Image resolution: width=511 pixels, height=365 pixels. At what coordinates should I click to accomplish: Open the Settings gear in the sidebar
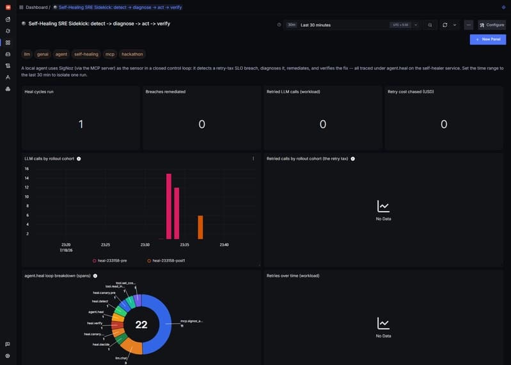pos(8,356)
